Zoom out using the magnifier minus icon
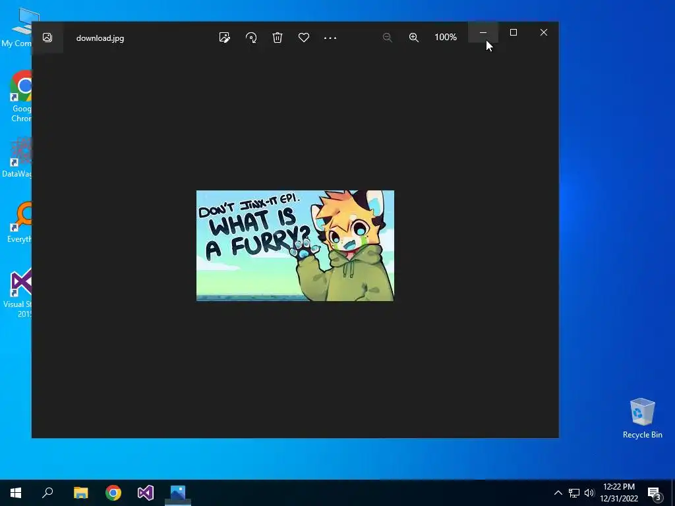This screenshot has height=506, width=675. [387, 38]
